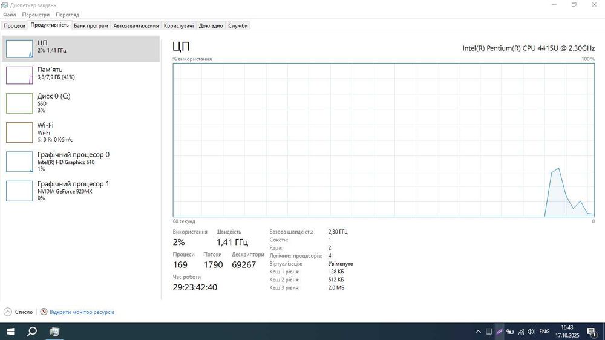Click the uptime value 29:23:42:40
Screen dimensions: 605x340
click(195, 287)
